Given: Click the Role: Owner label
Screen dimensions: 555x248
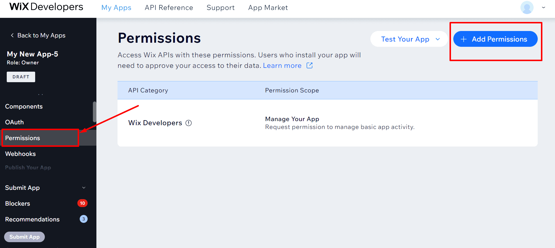Looking at the screenshot, I should point(23,63).
